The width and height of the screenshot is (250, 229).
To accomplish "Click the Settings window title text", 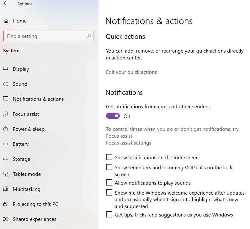I will click(x=25, y=4).
